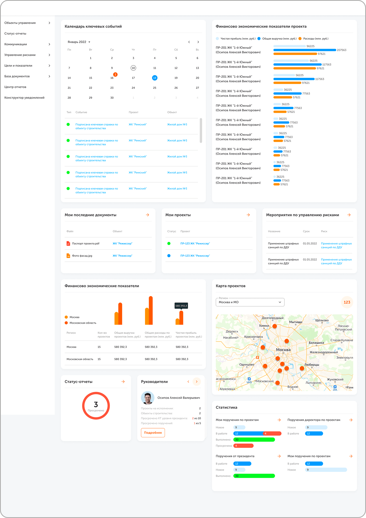Expand Управление рисками sidebar menu

click(49, 55)
